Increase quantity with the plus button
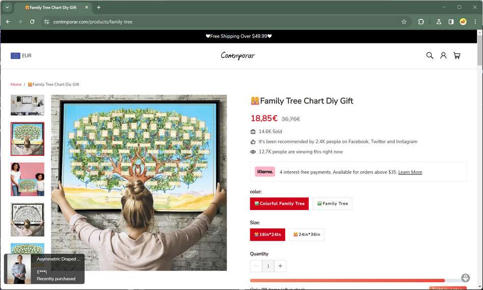The image size is (483, 290). coord(280,266)
